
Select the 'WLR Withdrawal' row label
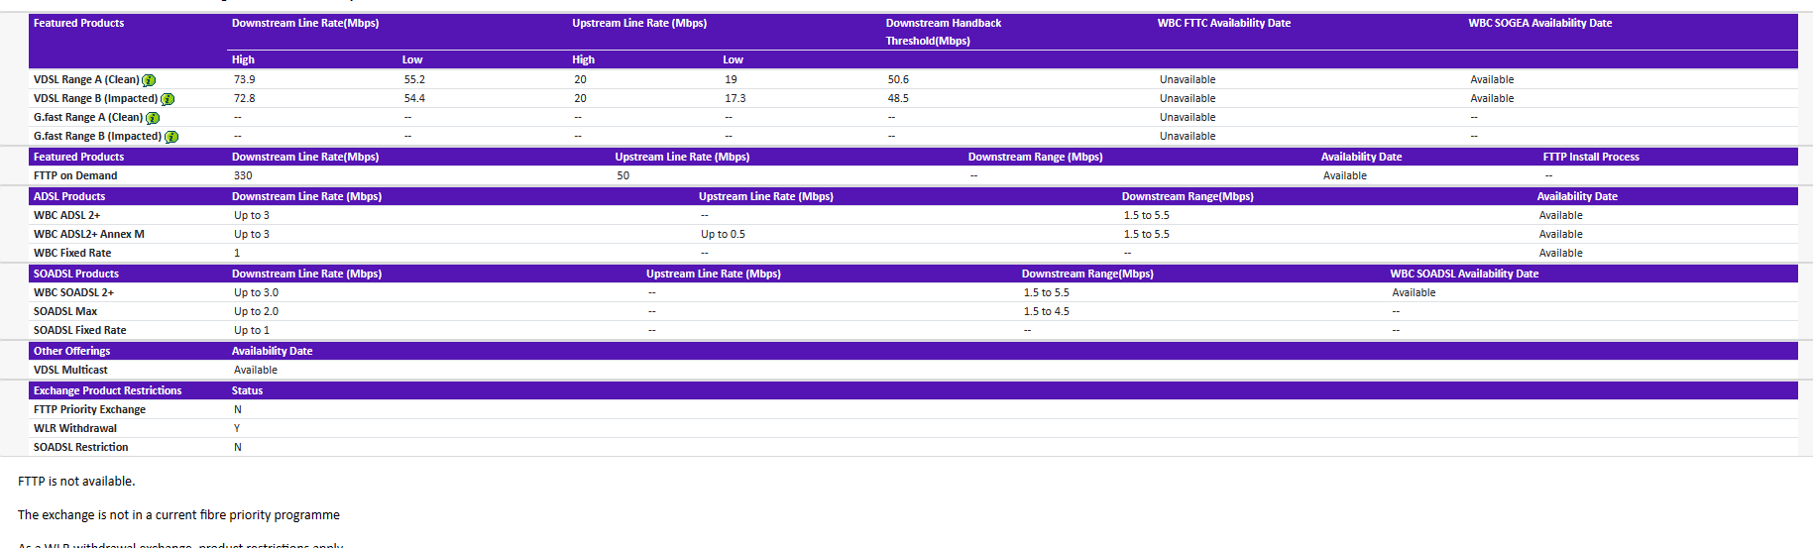click(75, 428)
